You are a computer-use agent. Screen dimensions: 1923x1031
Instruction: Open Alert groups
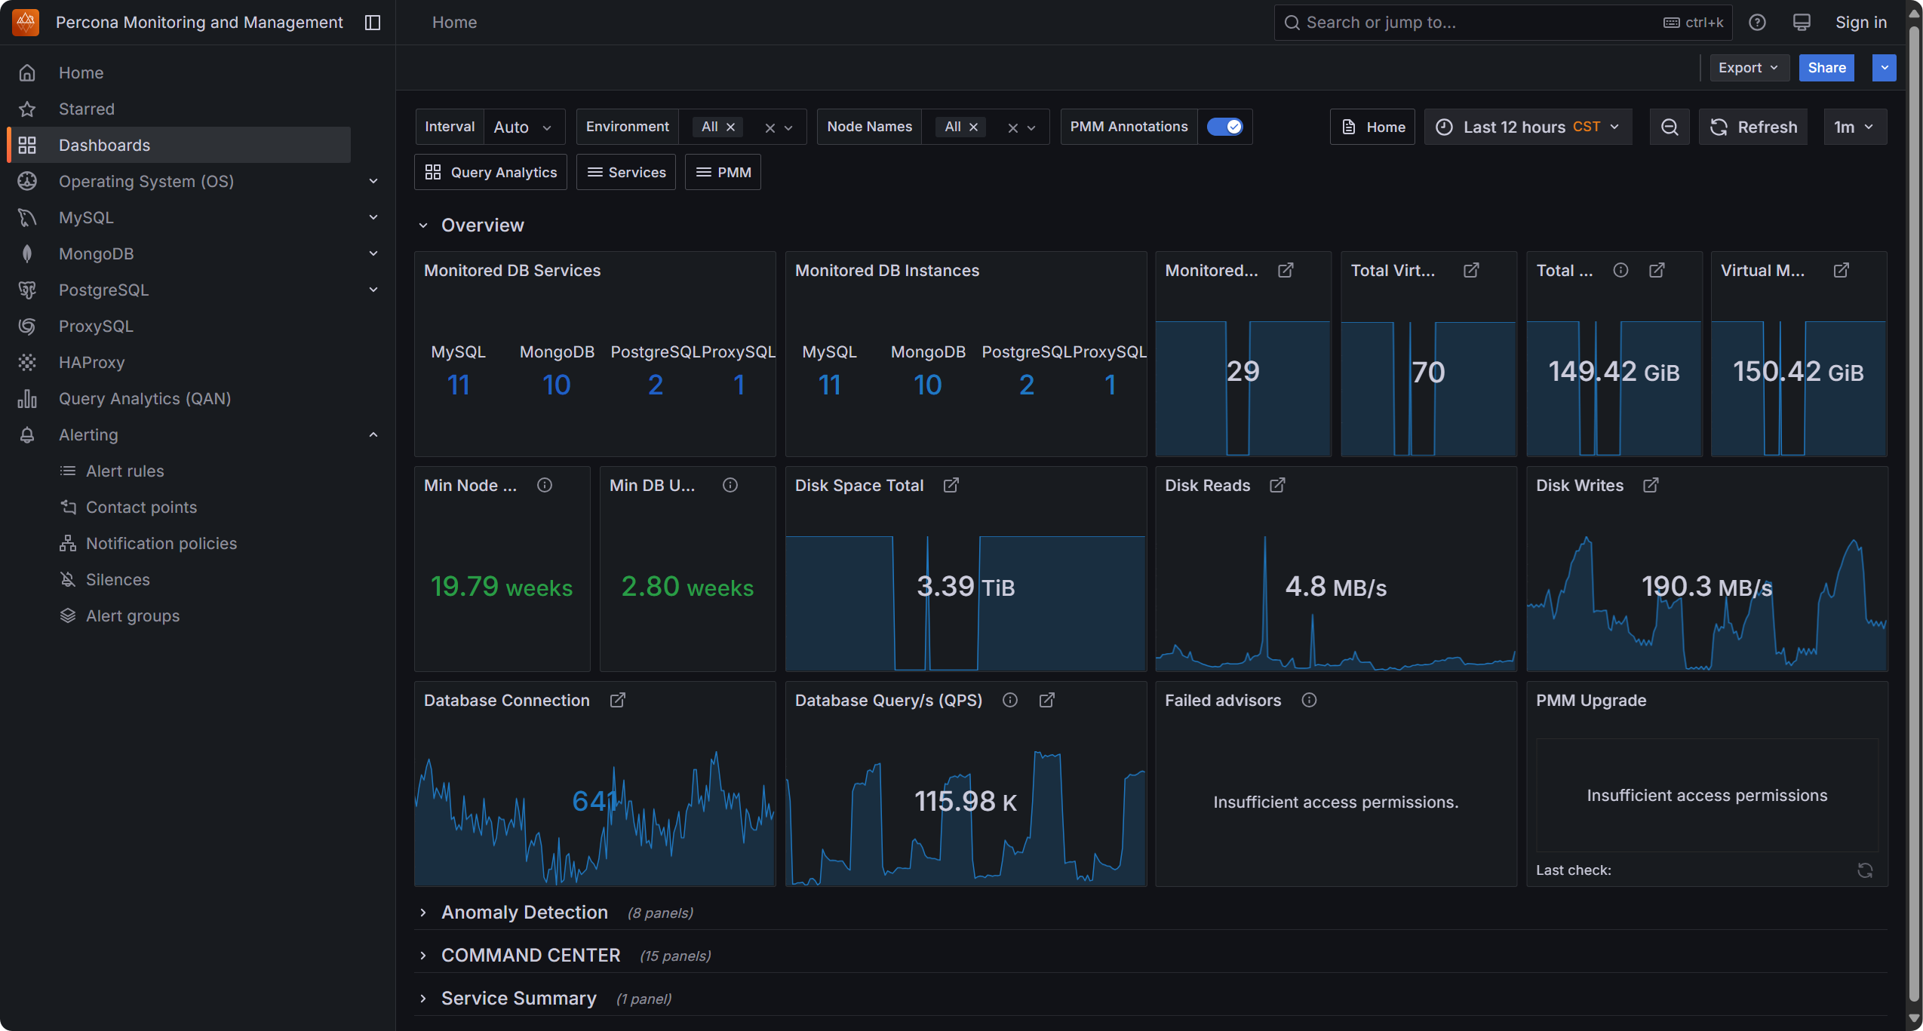click(133, 615)
